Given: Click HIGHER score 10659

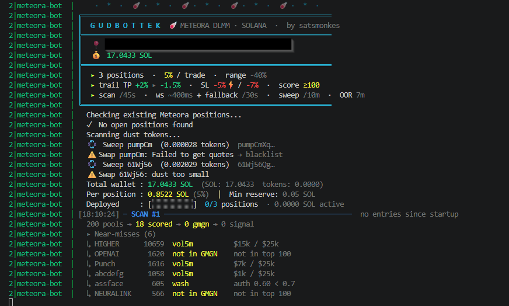Looking at the screenshot, I should click(x=154, y=244).
